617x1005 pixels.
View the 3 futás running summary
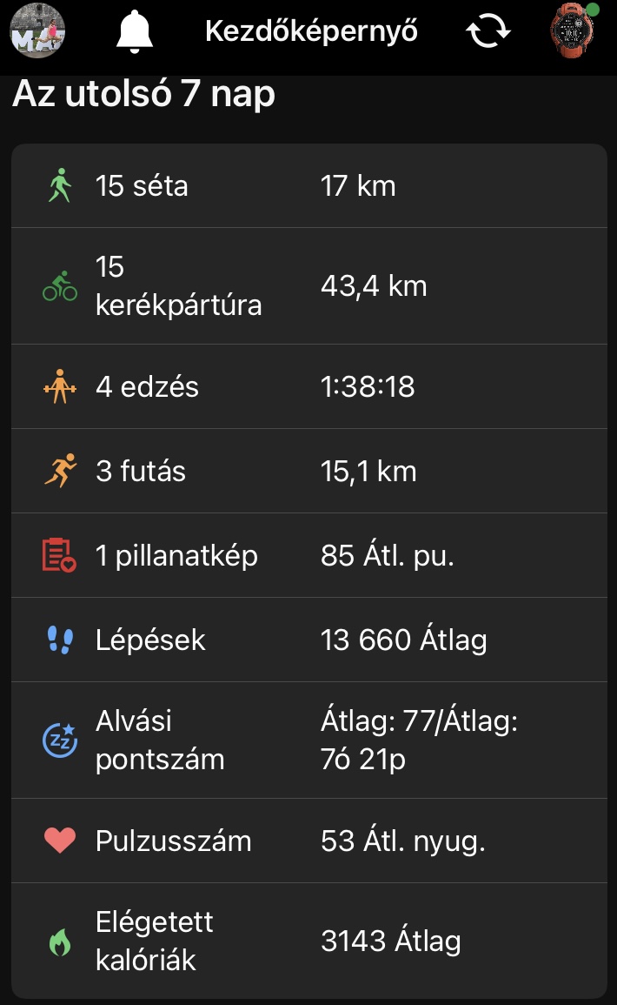(309, 472)
